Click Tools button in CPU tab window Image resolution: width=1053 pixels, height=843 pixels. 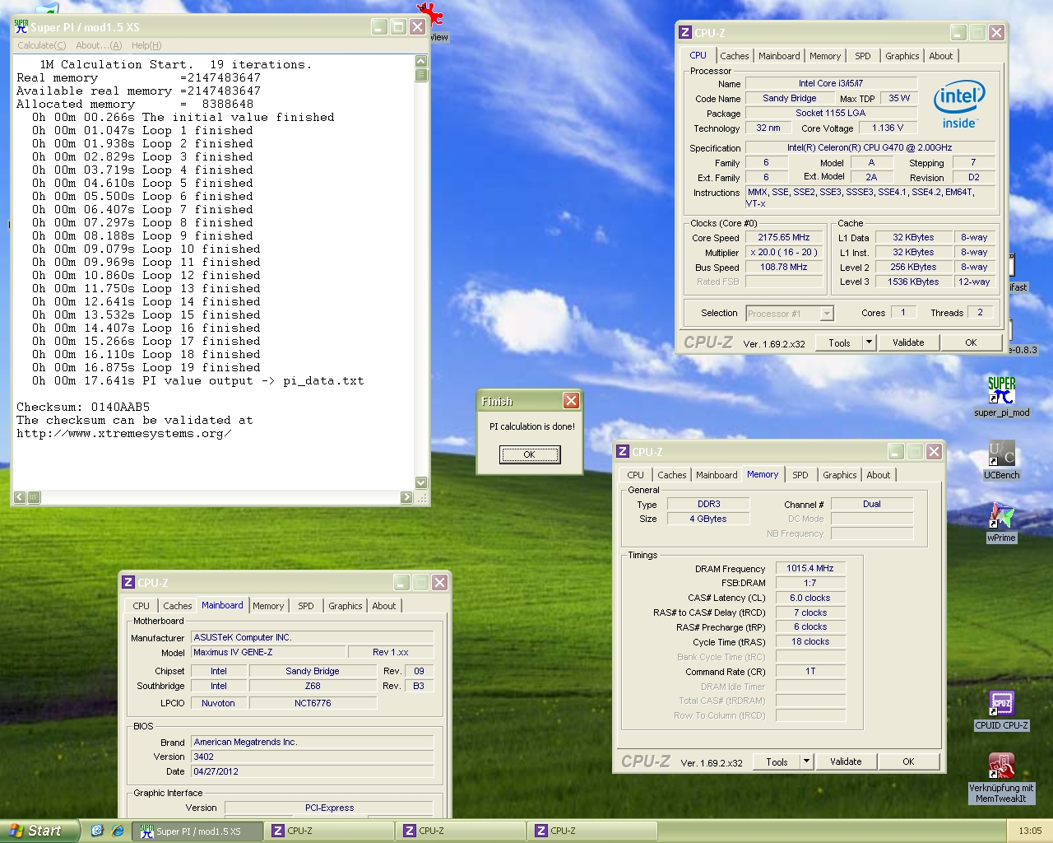click(x=839, y=342)
